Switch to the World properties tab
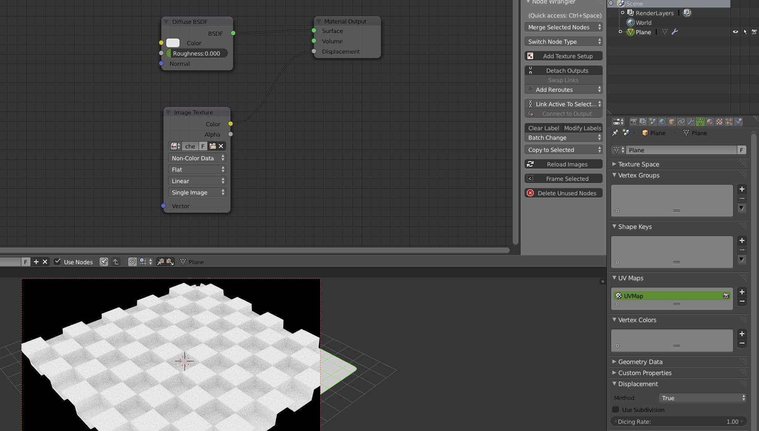Viewport: 759px width, 431px height. (662, 122)
